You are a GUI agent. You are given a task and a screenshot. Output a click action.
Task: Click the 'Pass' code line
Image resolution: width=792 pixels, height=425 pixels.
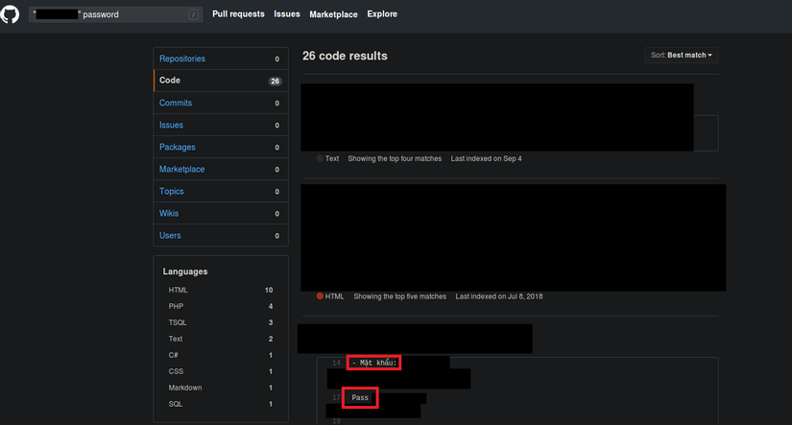pos(360,398)
